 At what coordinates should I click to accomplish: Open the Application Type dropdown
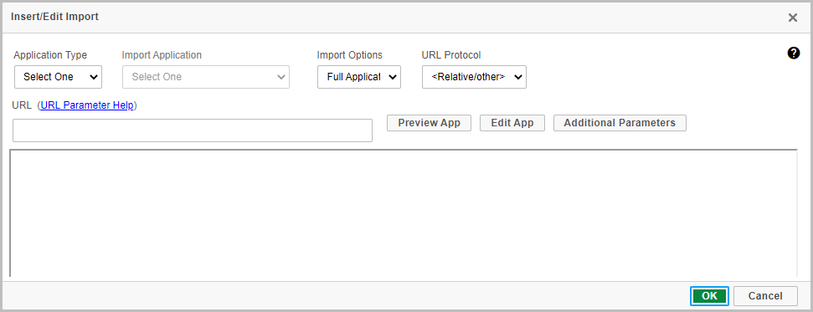[x=58, y=77]
